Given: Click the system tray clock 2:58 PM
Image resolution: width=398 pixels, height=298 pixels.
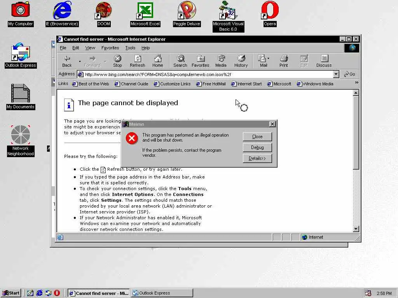Looking at the screenshot, I should pos(384,293).
